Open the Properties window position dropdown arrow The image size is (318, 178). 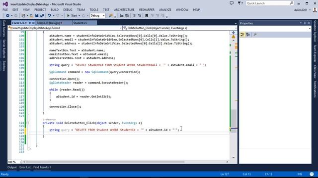coord(301,23)
